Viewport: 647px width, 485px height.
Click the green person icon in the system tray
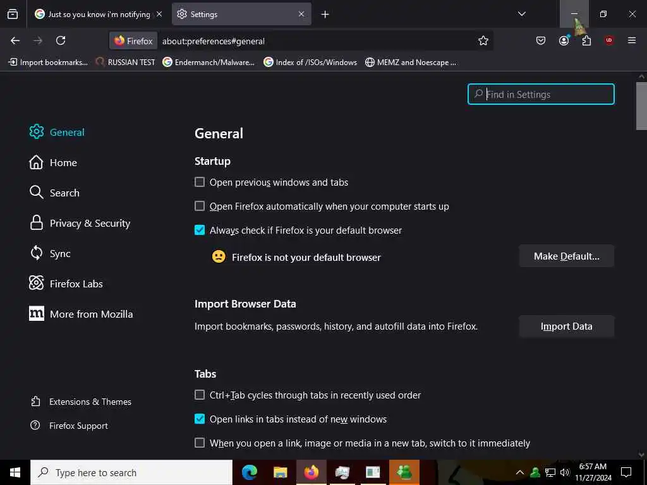535,472
